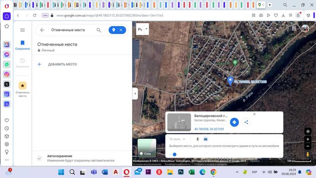Screen dimensions: 316x178
Task: Click coordinates link 49.780558, 30.027255
Action: [x=209, y=129]
